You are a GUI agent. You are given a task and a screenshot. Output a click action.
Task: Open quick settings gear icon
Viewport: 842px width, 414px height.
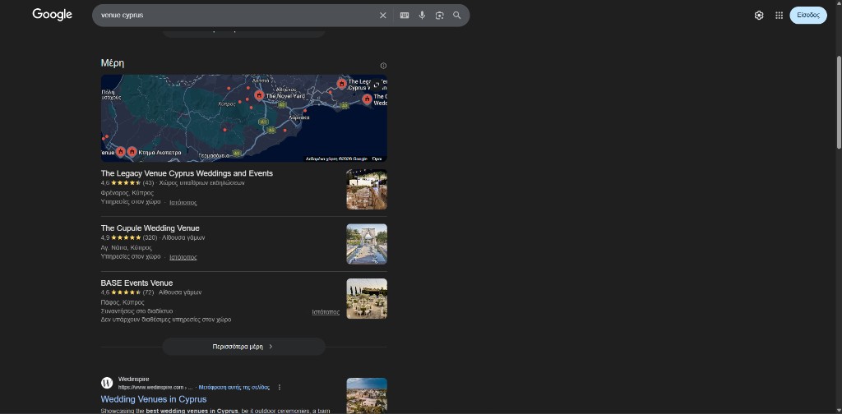point(759,16)
